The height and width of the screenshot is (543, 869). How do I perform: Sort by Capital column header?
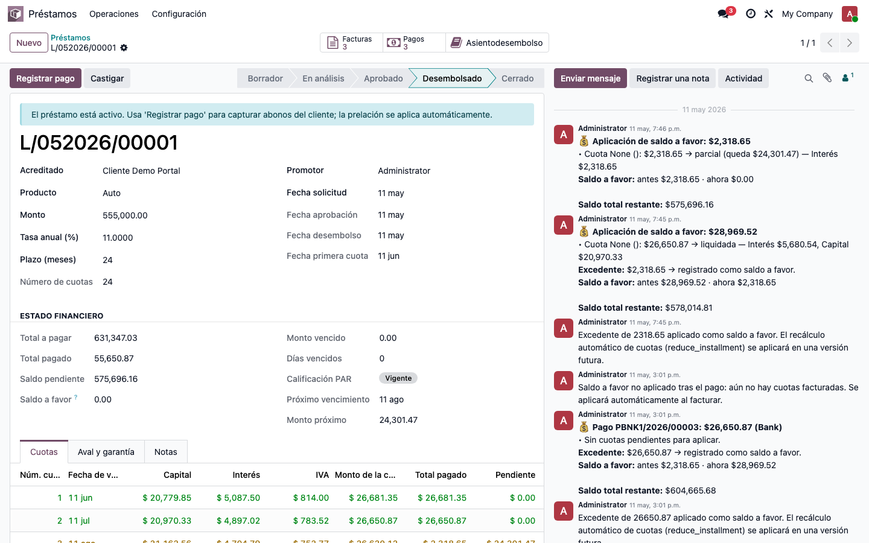coord(177,475)
